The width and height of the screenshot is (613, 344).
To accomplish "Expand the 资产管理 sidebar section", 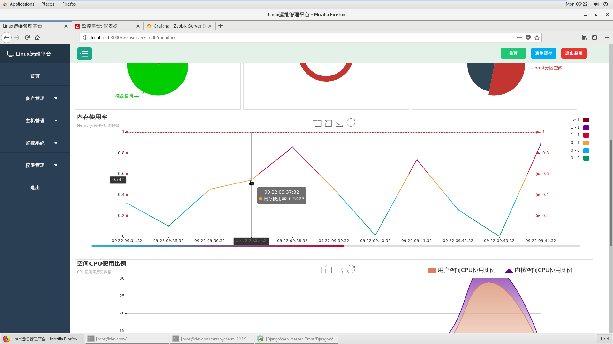I will [x=35, y=98].
